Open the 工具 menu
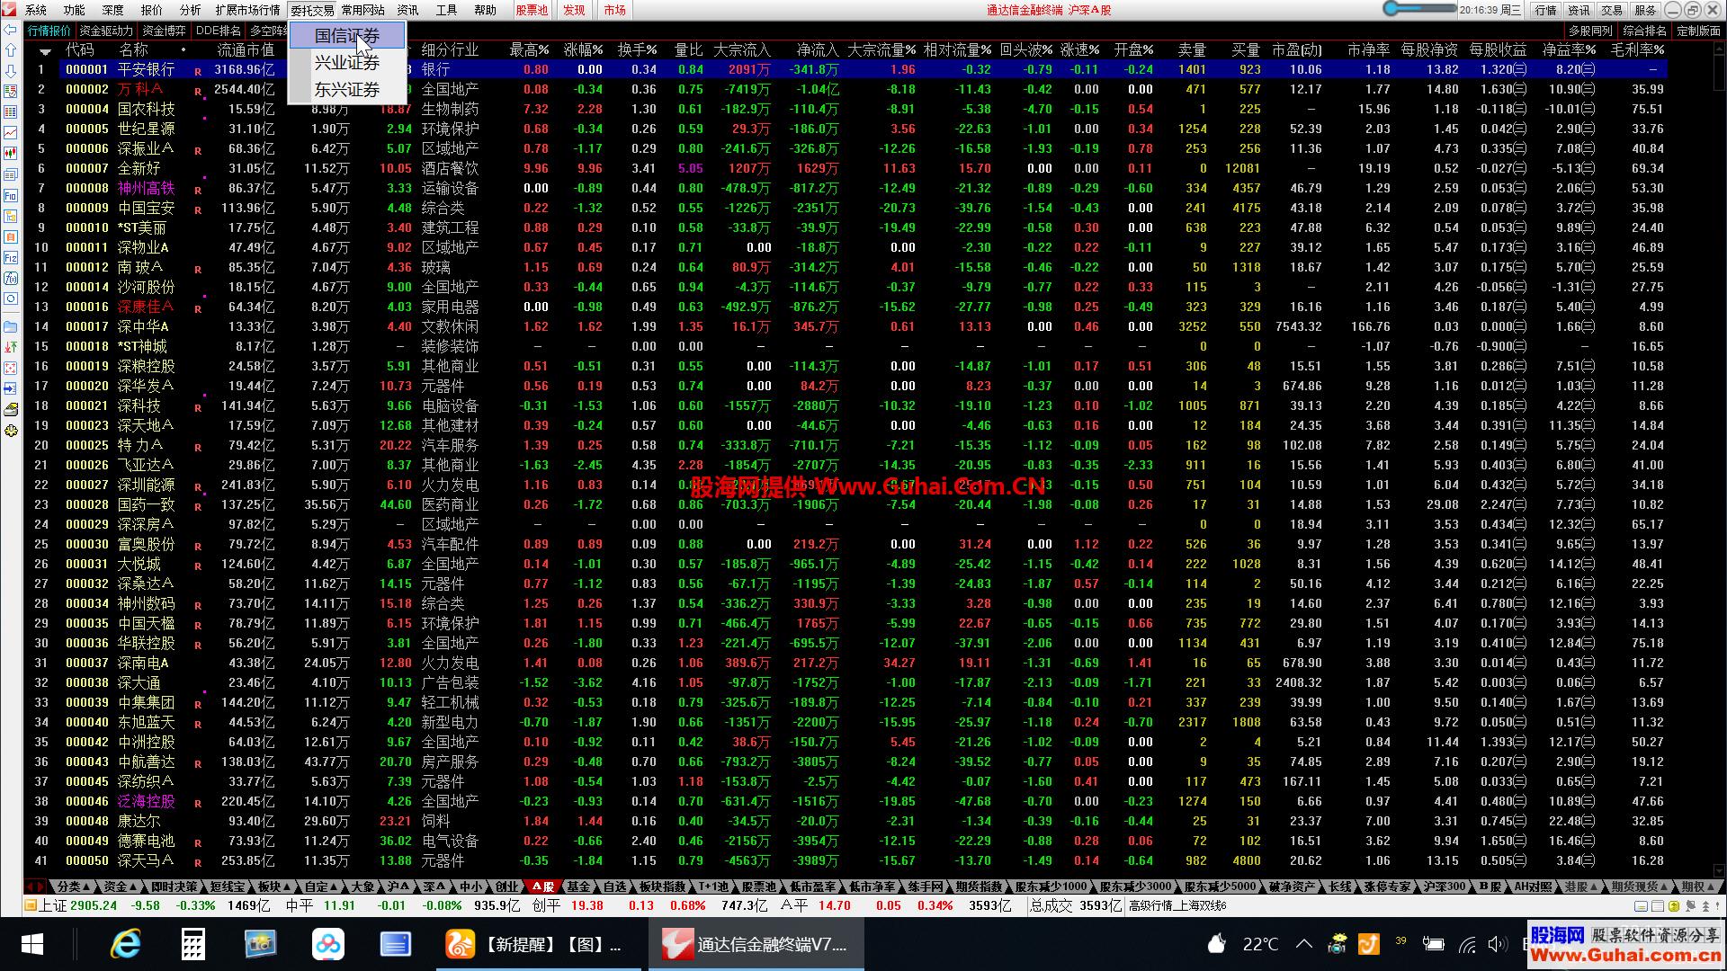This screenshot has height=971, width=1727. 446,10
